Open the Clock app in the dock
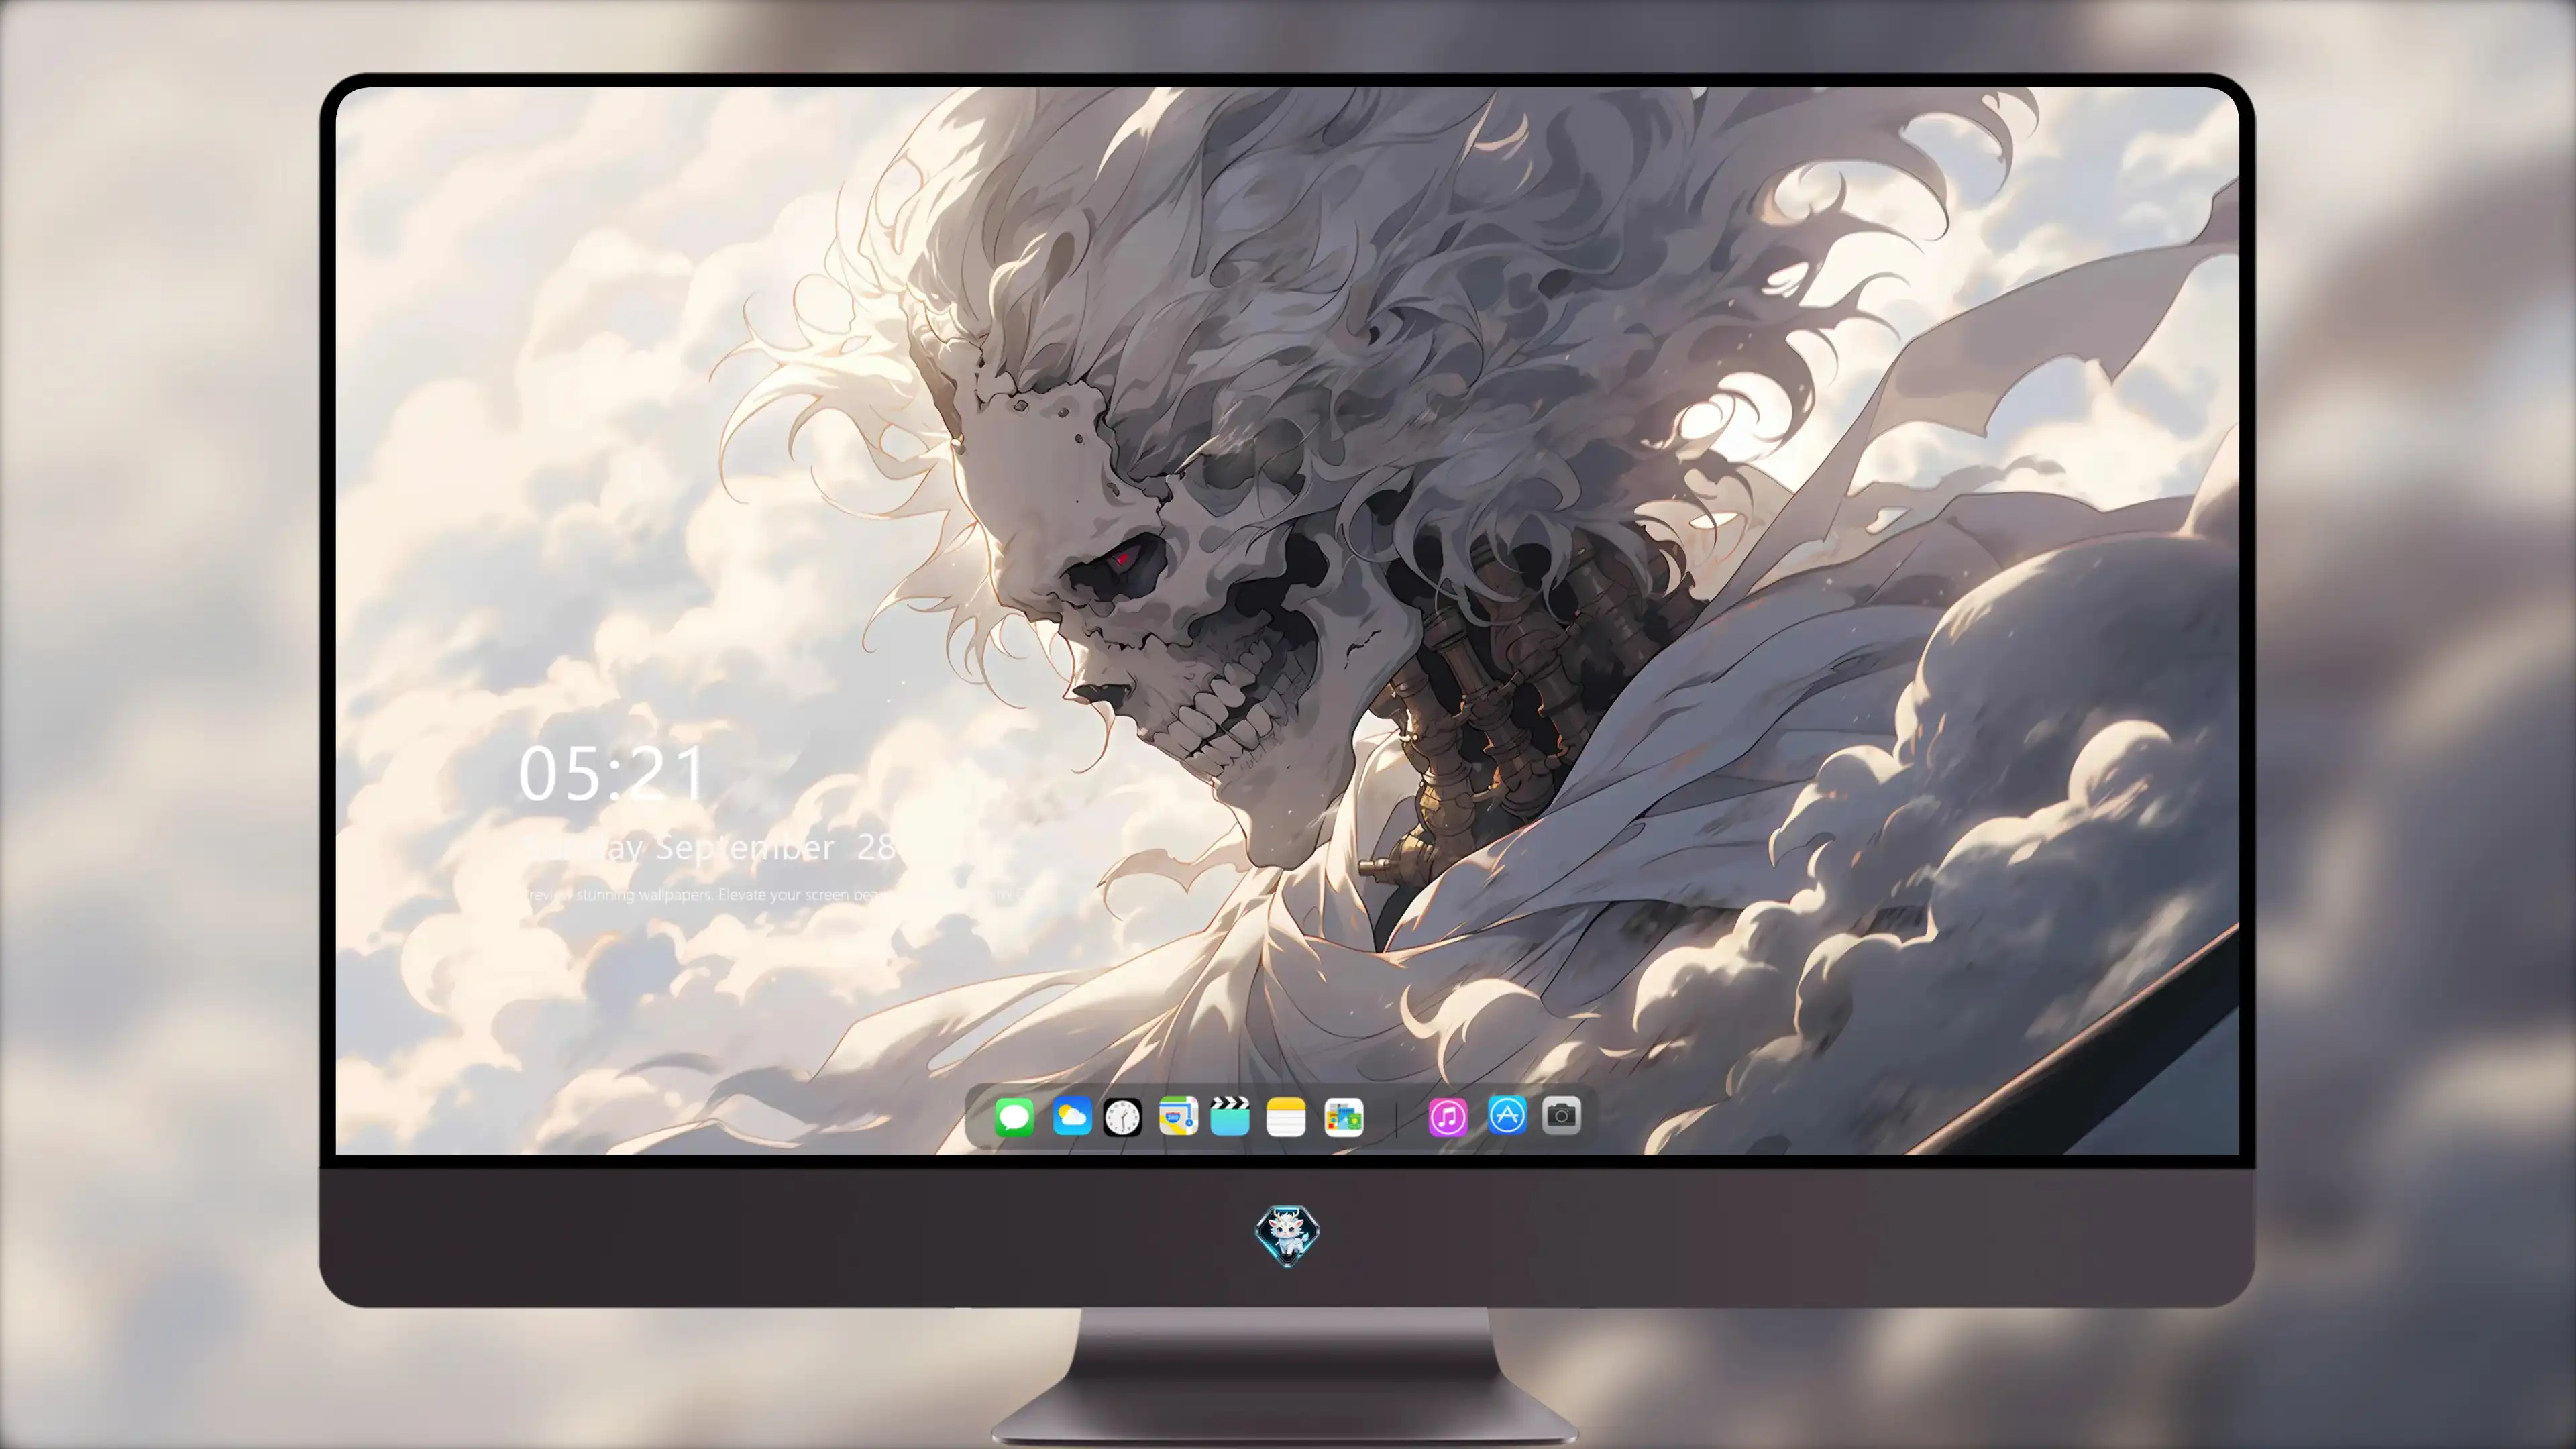 [1122, 1117]
